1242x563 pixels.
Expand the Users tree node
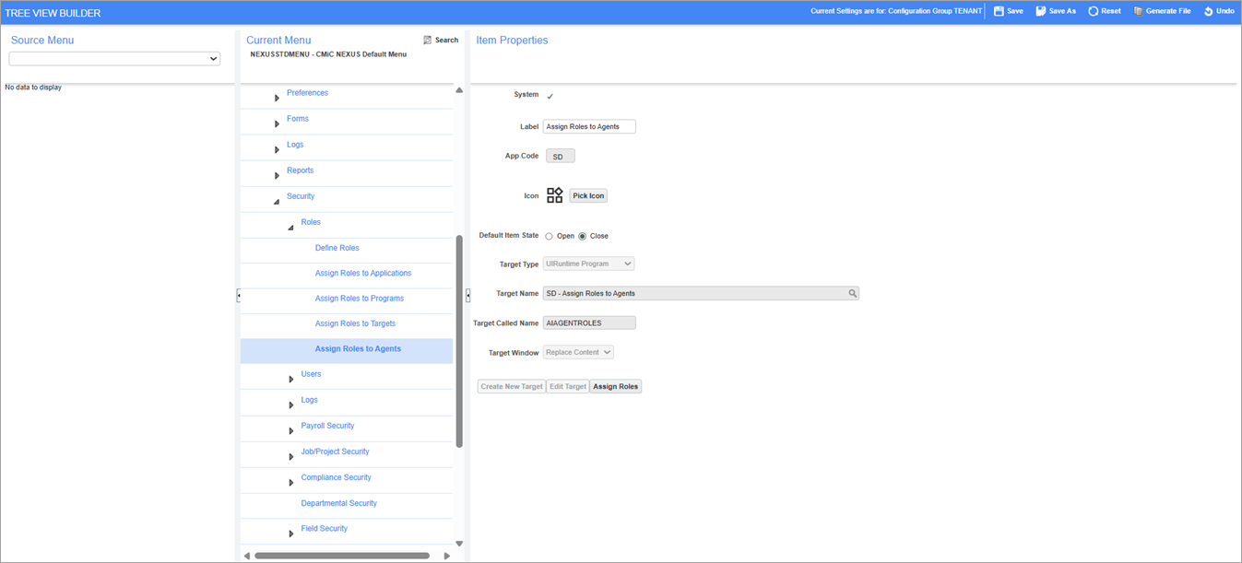tap(290, 379)
